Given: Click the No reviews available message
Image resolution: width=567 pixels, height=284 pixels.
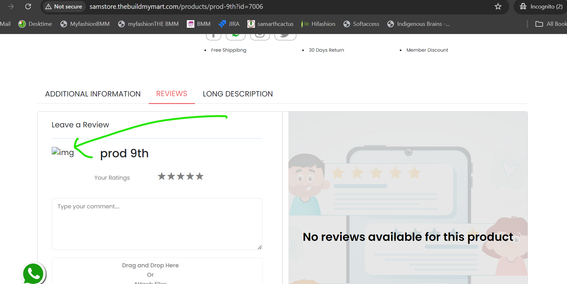Looking at the screenshot, I should [x=408, y=237].
